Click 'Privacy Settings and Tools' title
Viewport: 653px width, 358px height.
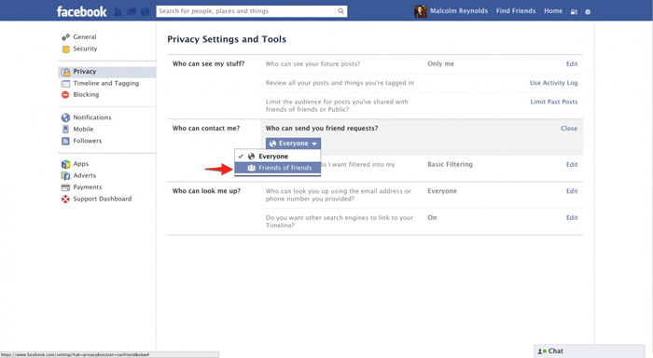227,39
